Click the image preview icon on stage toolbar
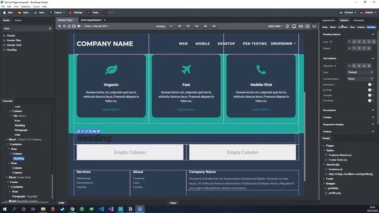 pos(74,26)
